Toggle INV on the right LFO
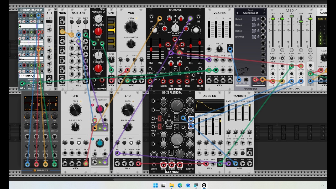The width and height of the screenshot is (336, 189). (124, 143)
